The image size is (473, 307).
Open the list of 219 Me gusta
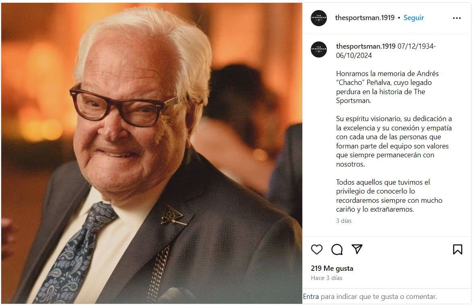328,268
